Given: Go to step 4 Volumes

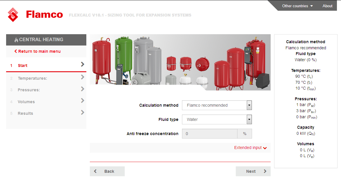Looking at the screenshot, I should tap(46, 101).
